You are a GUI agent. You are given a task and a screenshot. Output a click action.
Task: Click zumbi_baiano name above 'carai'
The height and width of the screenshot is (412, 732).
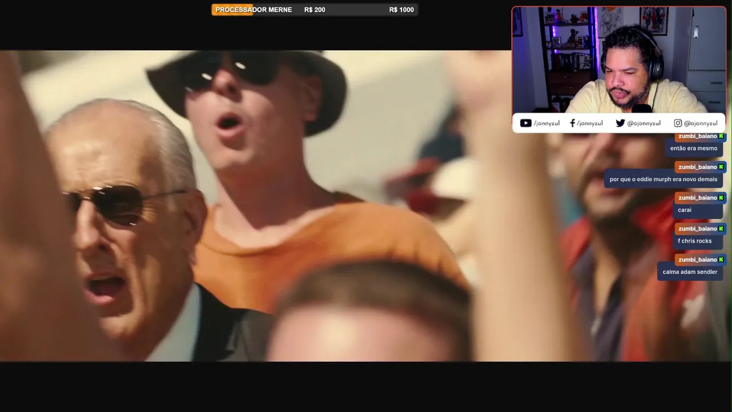click(x=698, y=198)
